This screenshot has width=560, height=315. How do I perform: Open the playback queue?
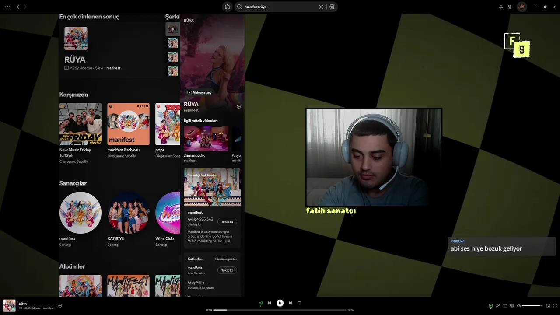pyautogui.click(x=505, y=306)
